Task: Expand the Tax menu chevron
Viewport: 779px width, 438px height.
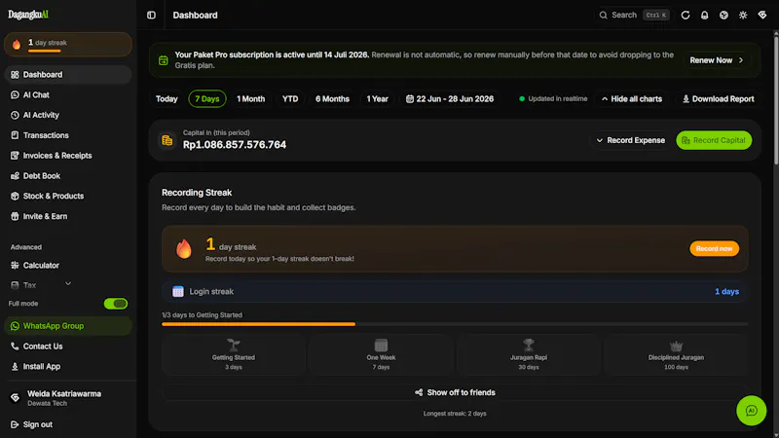Action: (x=68, y=284)
